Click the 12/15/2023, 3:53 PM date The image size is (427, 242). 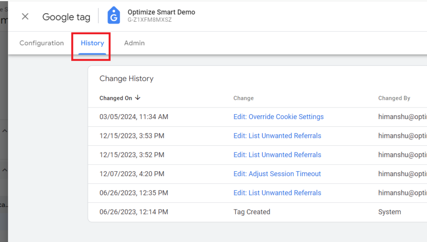pos(132,136)
